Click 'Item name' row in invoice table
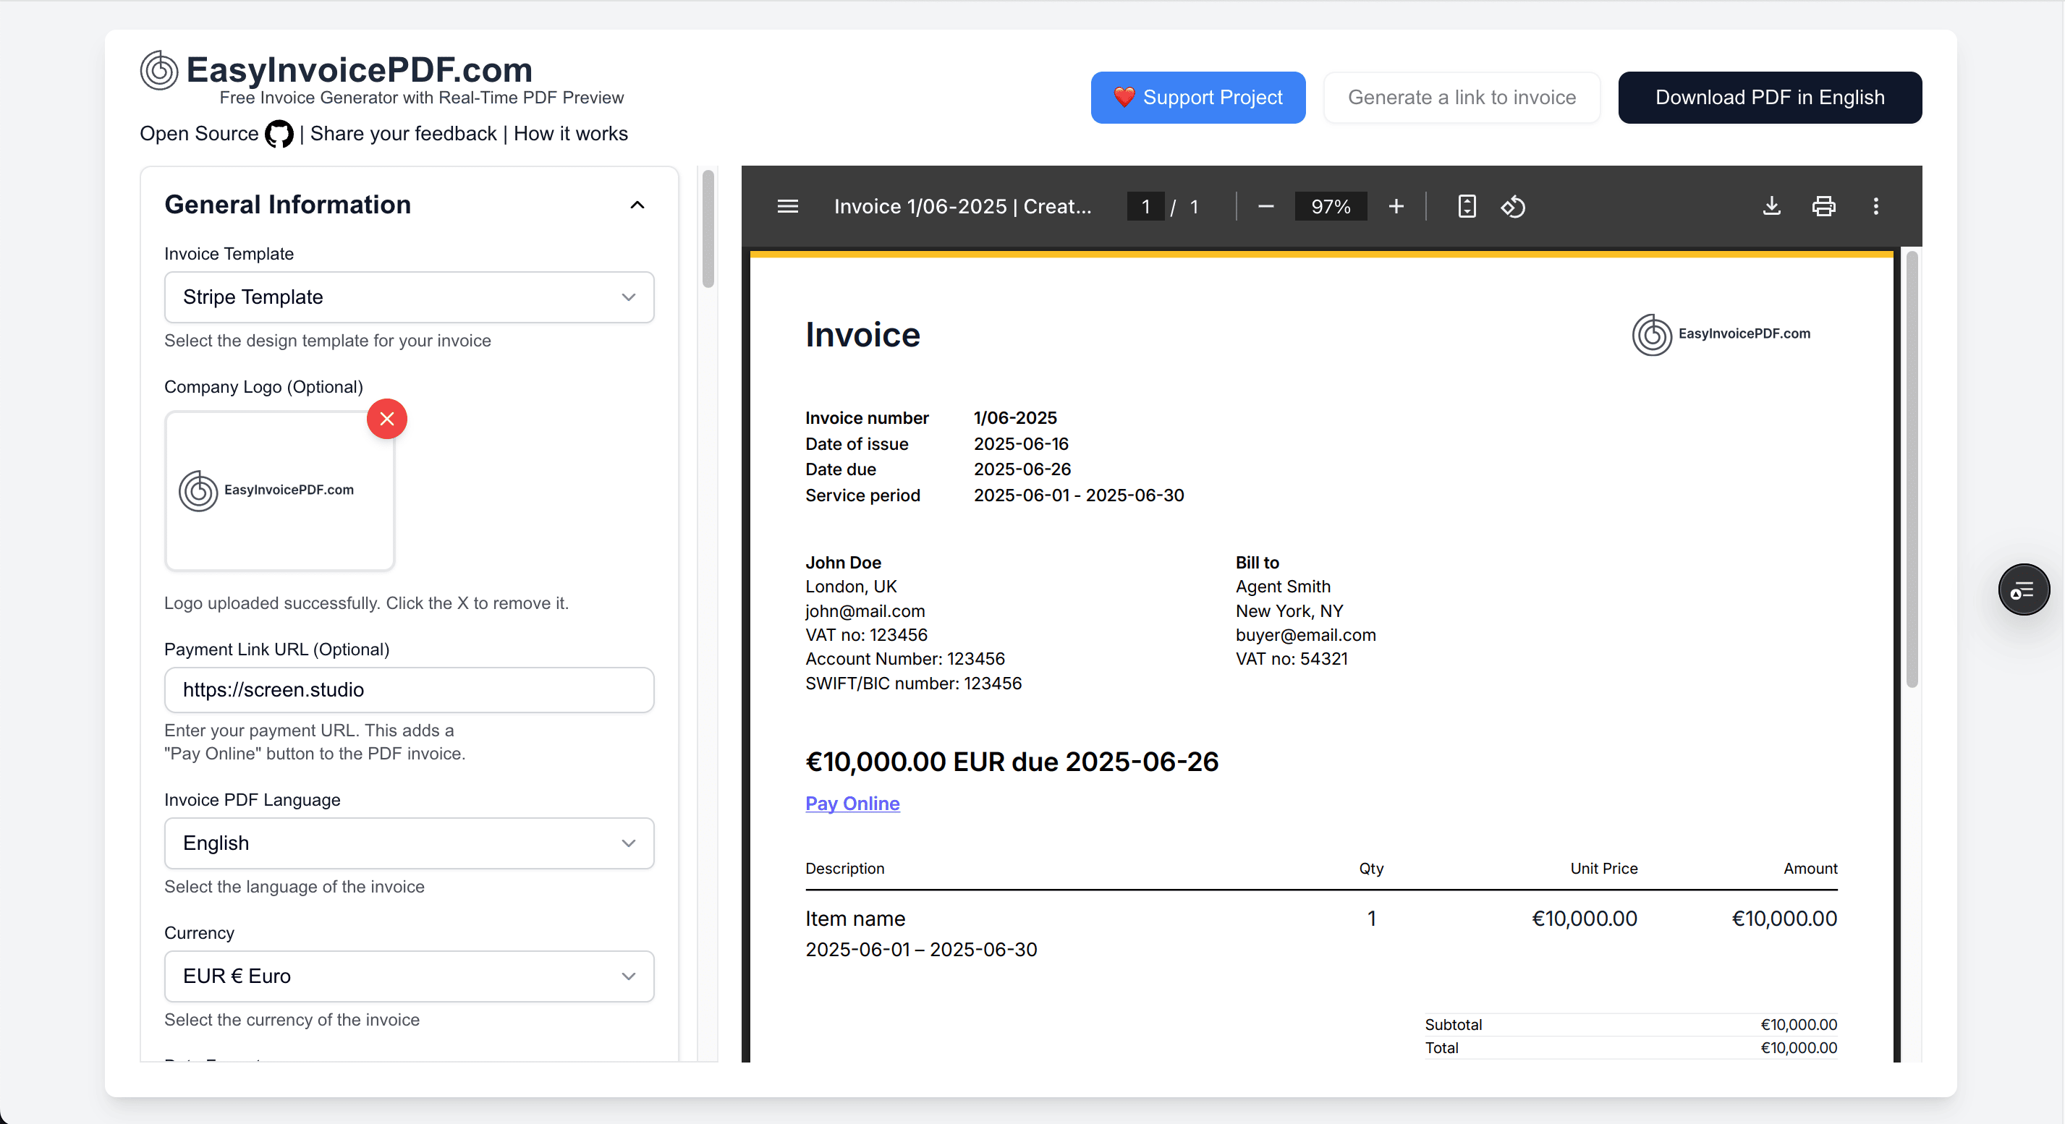 pyautogui.click(x=855, y=919)
